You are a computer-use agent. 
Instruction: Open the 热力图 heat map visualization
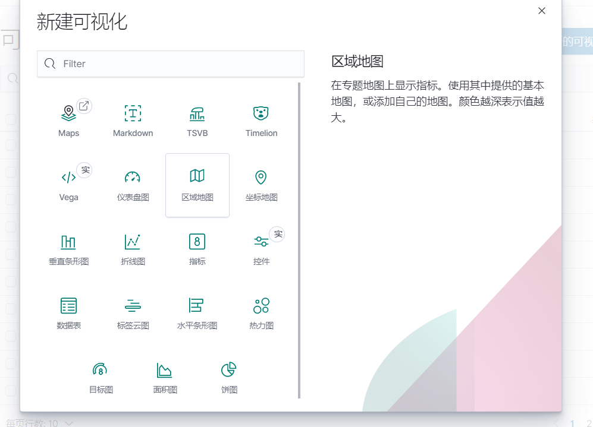tap(261, 312)
